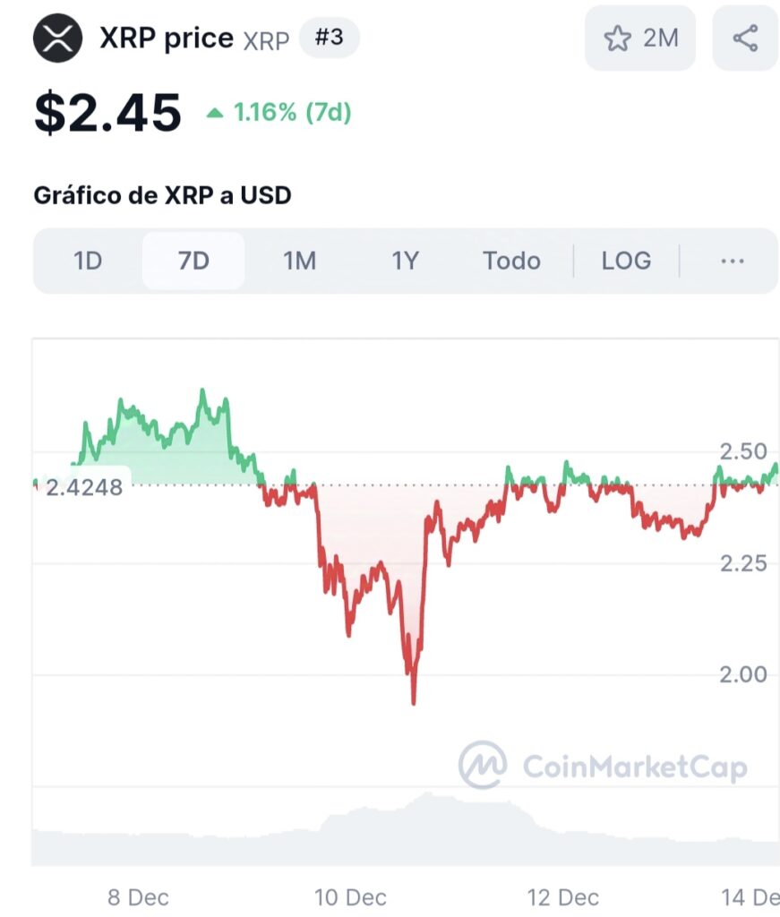Click the 2.4248 baseline price label

tap(84, 488)
